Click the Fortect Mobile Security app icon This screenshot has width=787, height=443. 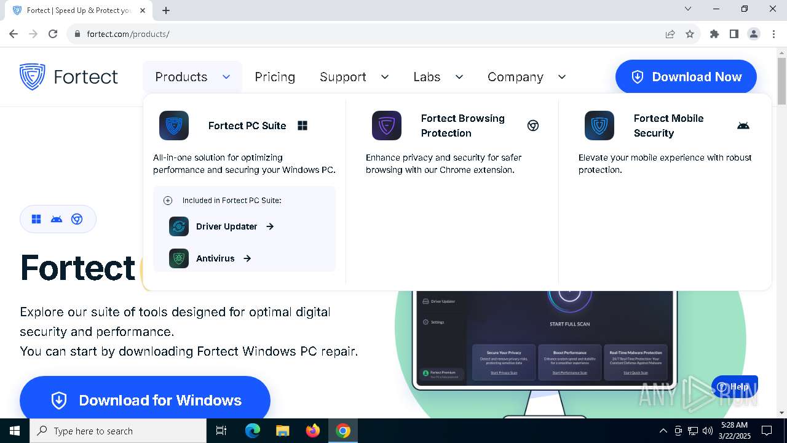(599, 126)
